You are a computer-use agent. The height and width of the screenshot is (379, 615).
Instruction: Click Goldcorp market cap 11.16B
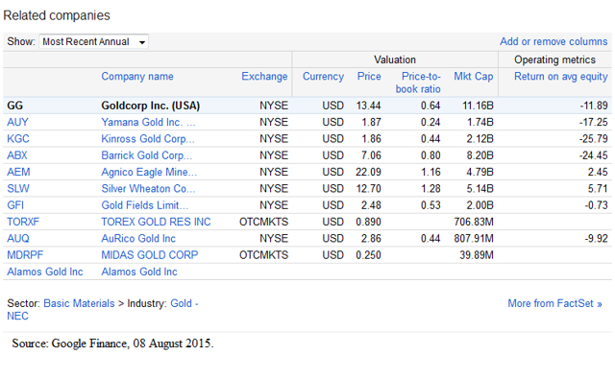[x=478, y=106]
